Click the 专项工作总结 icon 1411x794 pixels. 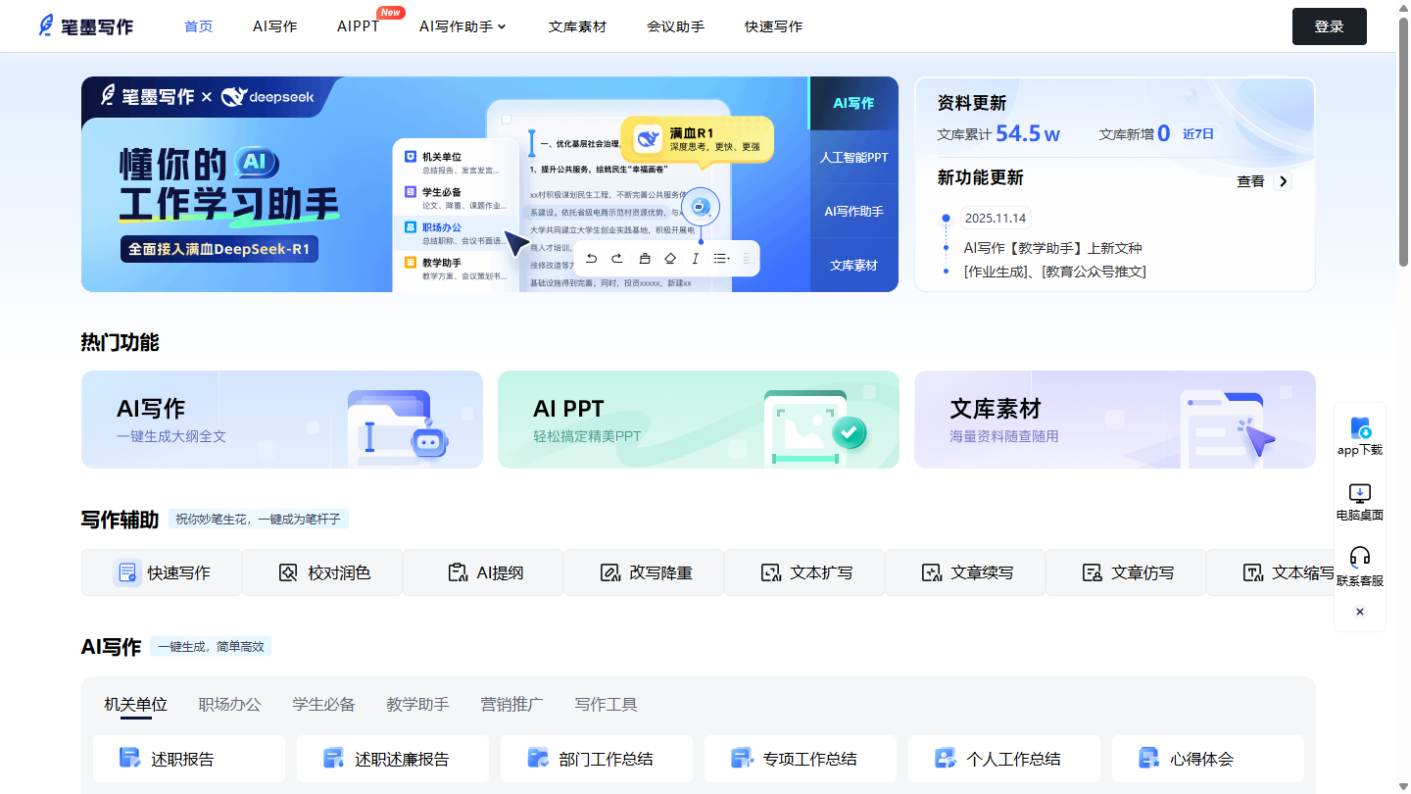(742, 758)
